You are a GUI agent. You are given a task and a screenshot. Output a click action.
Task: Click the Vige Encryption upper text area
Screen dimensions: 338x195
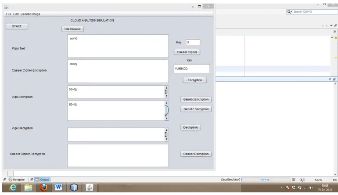[x=116, y=92]
